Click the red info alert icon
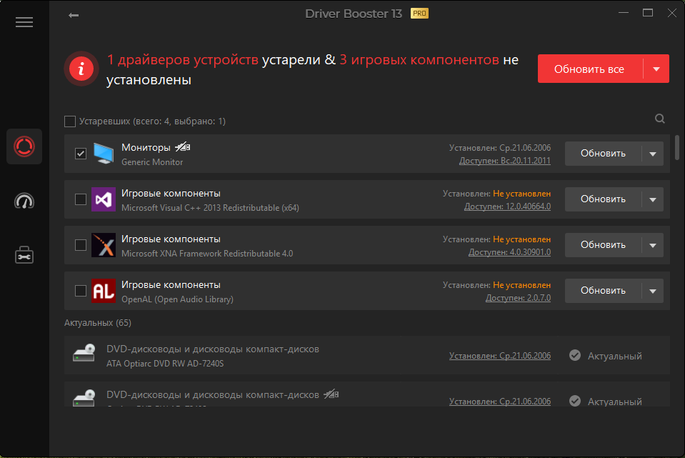 pyautogui.click(x=82, y=69)
